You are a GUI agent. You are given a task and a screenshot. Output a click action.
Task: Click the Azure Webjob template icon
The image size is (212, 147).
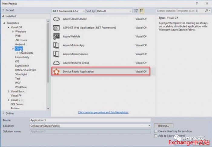(56, 37)
